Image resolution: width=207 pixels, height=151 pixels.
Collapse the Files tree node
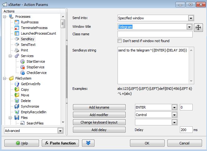(10, 118)
